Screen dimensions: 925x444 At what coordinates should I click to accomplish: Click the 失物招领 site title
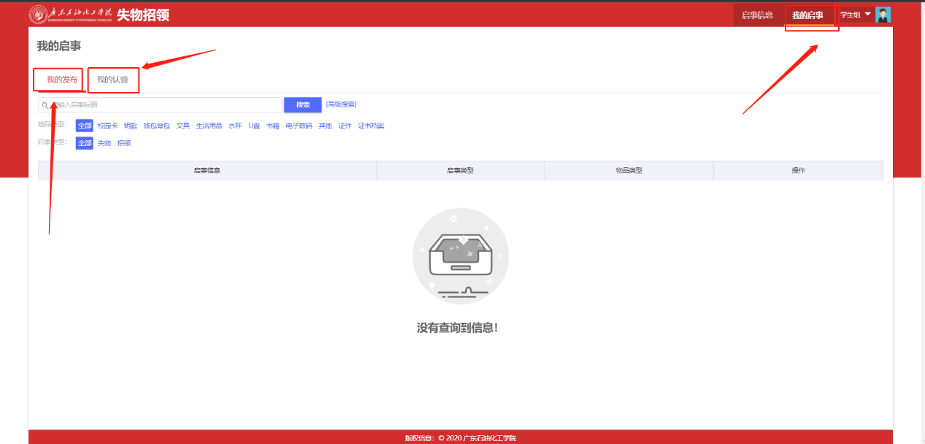(x=143, y=15)
